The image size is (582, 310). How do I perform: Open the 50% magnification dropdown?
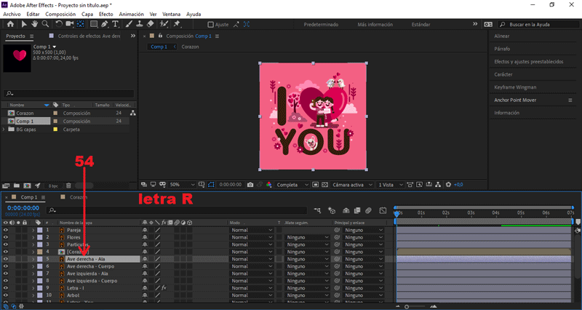pos(183,185)
